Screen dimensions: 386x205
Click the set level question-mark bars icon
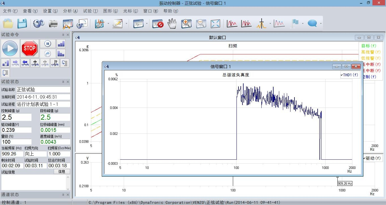pos(6,63)
